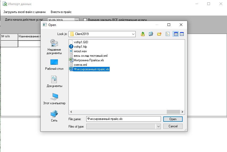
Task: Close the Open dialog window
Action: [181, 25]
